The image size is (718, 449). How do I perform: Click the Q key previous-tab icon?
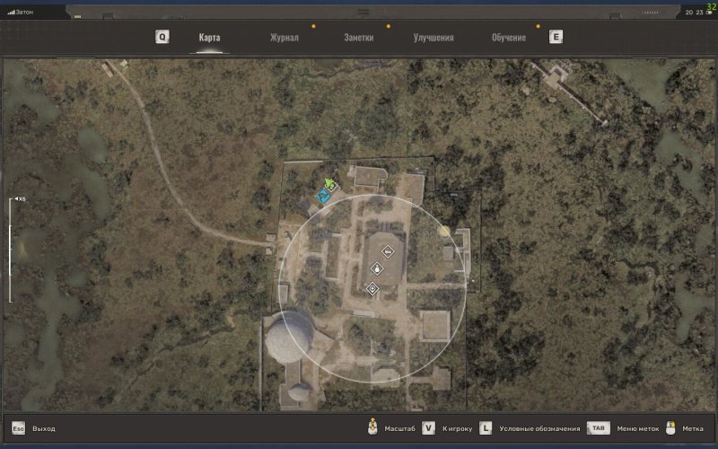162,37
